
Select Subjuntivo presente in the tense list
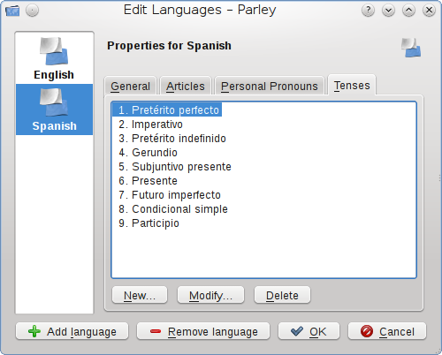pos(175,167)
